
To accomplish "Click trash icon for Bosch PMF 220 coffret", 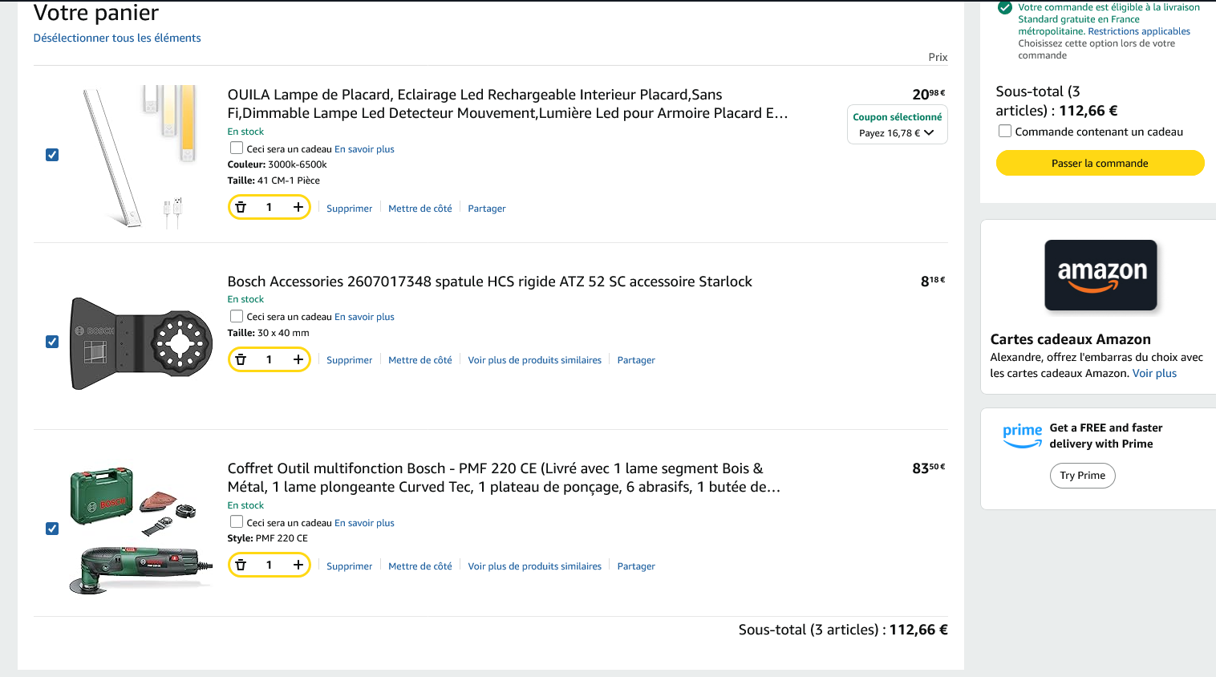I will (241, 565).
